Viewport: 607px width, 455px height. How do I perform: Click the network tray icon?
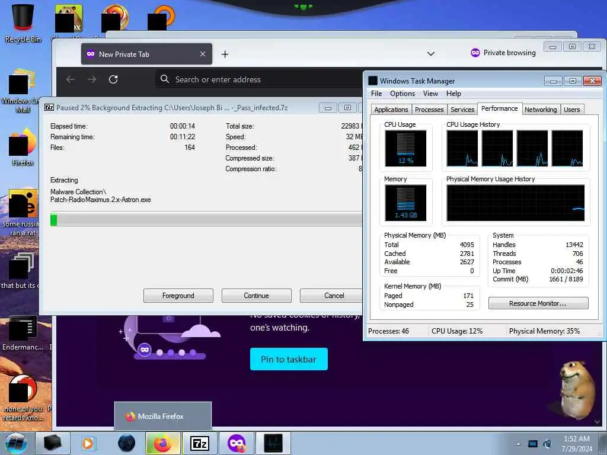pos(533,444)
